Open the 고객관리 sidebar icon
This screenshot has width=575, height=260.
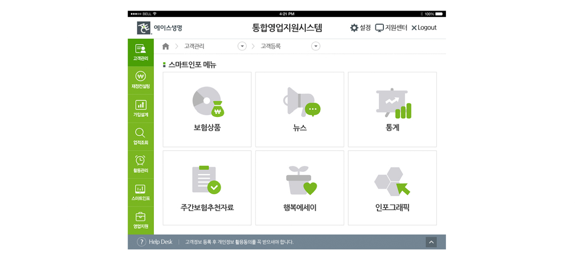tap(140, 49)
